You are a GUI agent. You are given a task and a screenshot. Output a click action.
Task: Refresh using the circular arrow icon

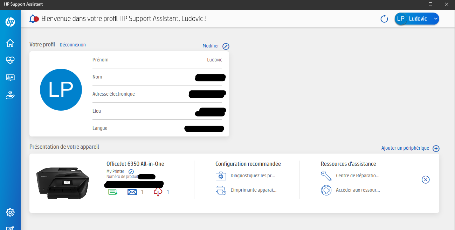tap(384, 19)
